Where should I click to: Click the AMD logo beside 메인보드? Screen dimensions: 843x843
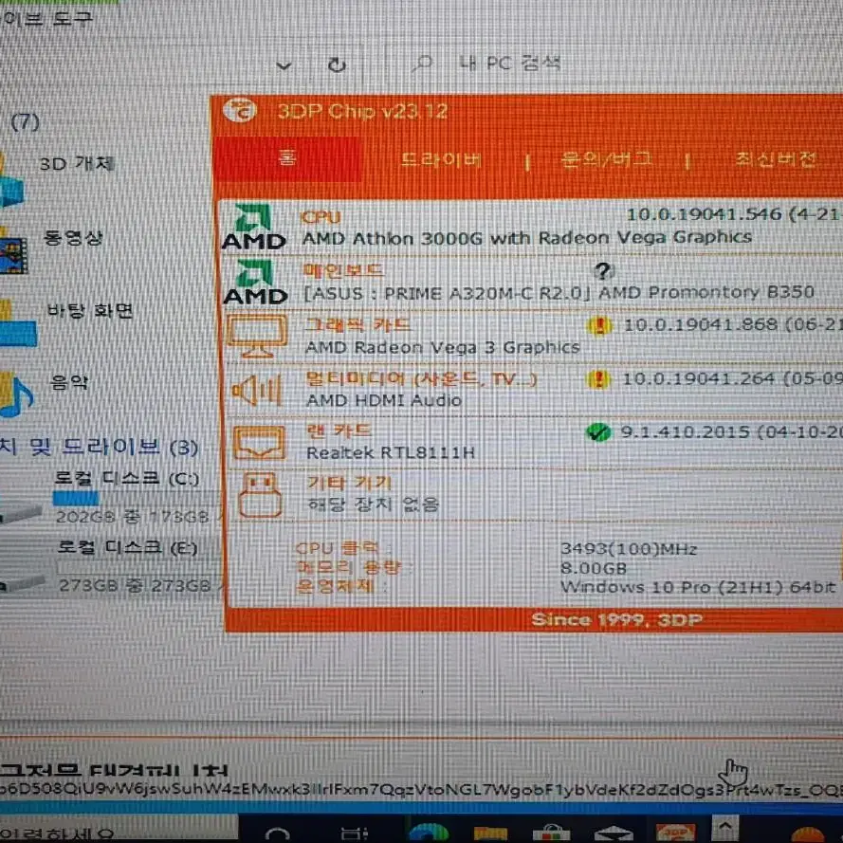point(255,283)
